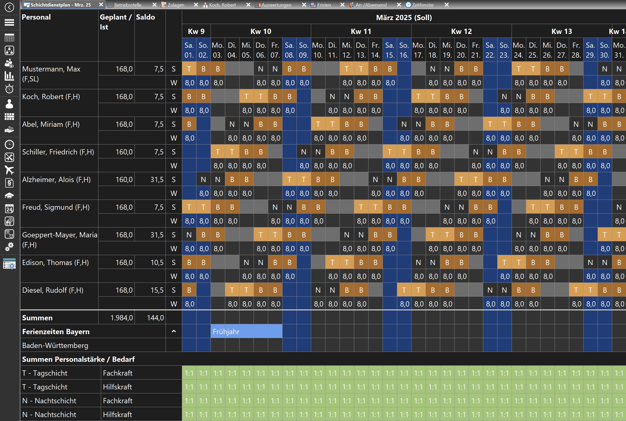The image size is (626, 421).
Task: Click the back arrow icon in sidebar
Action: [9, 7]
